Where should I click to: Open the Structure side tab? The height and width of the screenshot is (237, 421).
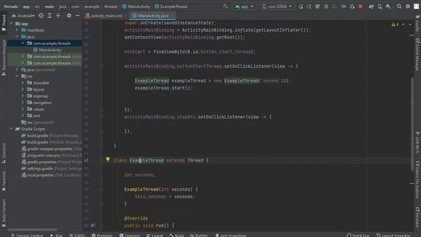[4, 153]
